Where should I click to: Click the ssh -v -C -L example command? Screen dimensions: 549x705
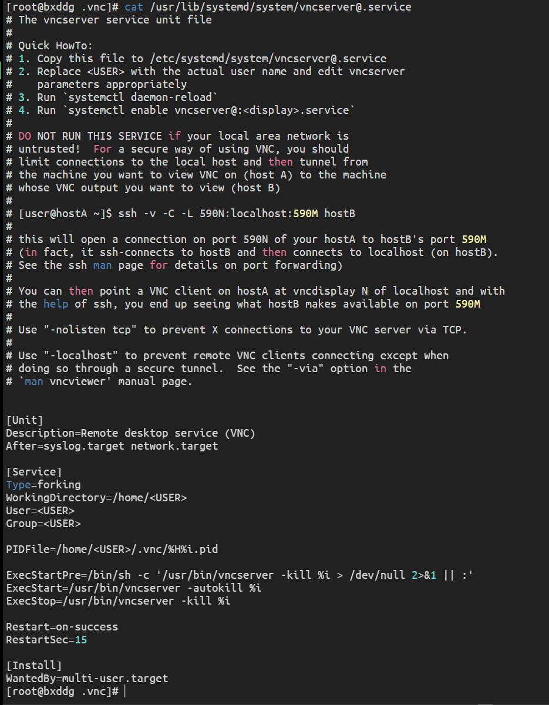[237, 214]
